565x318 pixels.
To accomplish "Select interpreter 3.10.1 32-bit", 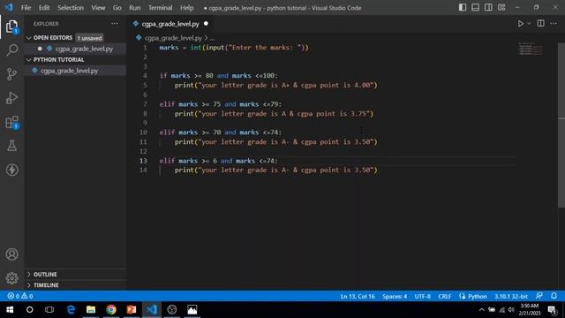I will pos(510,297).
